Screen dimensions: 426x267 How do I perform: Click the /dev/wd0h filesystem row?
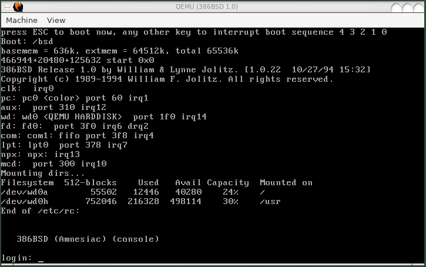point(141,202)
